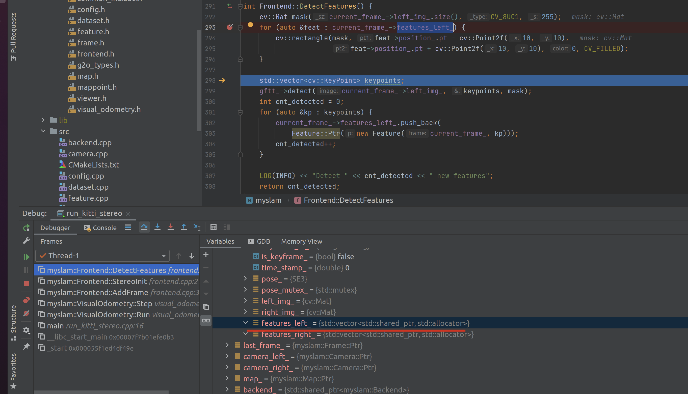Remove the selected watch
The width and height of the screenshot is (688, 394).
click(206, 268)
